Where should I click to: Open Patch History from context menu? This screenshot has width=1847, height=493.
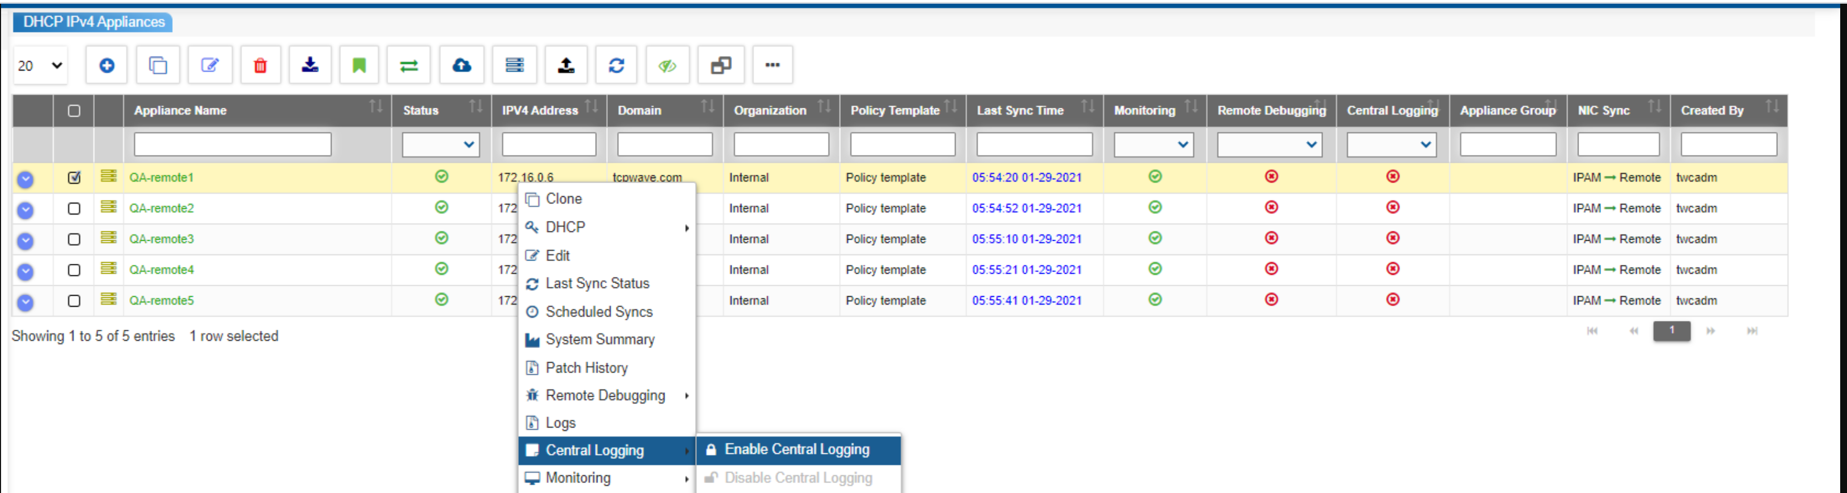coord(607,367)
